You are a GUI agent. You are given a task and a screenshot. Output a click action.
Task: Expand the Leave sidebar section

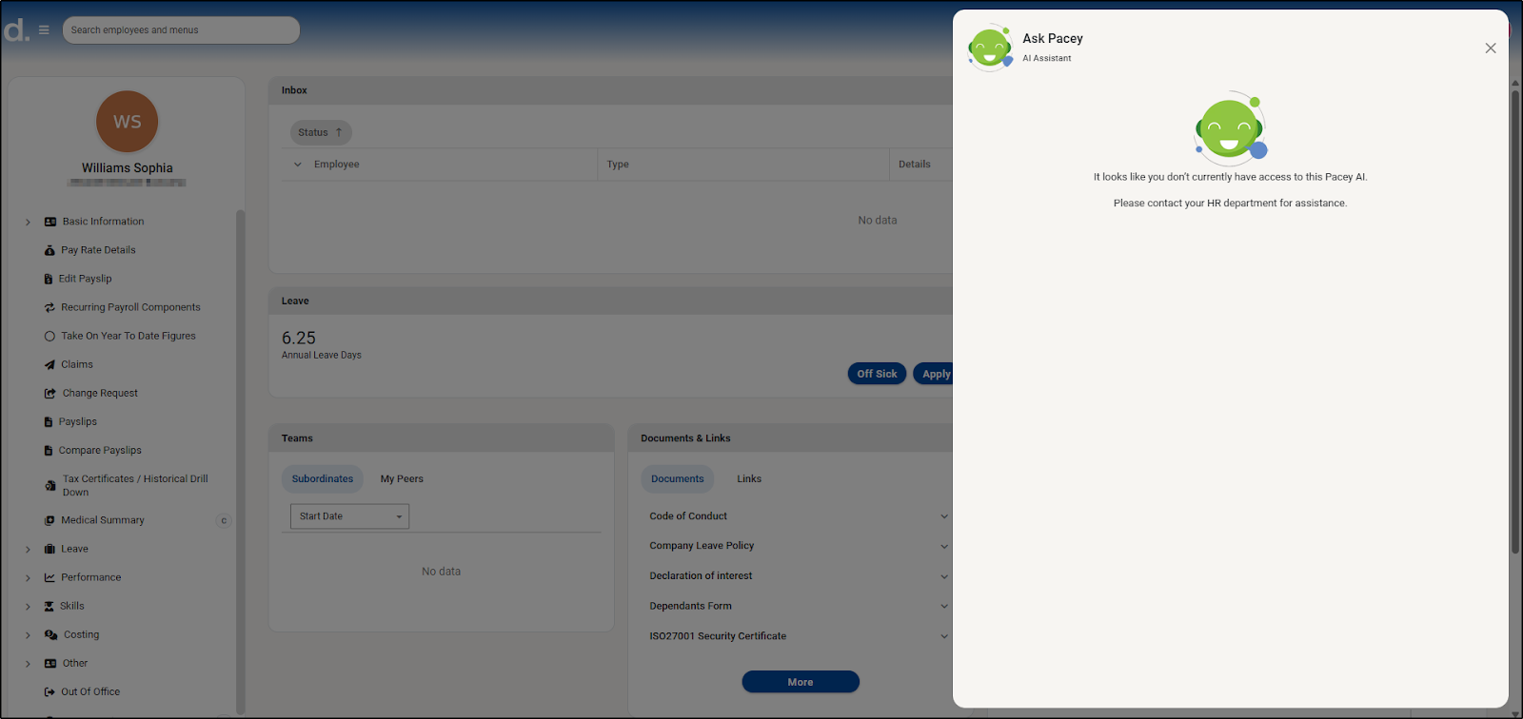coord(28,549)
